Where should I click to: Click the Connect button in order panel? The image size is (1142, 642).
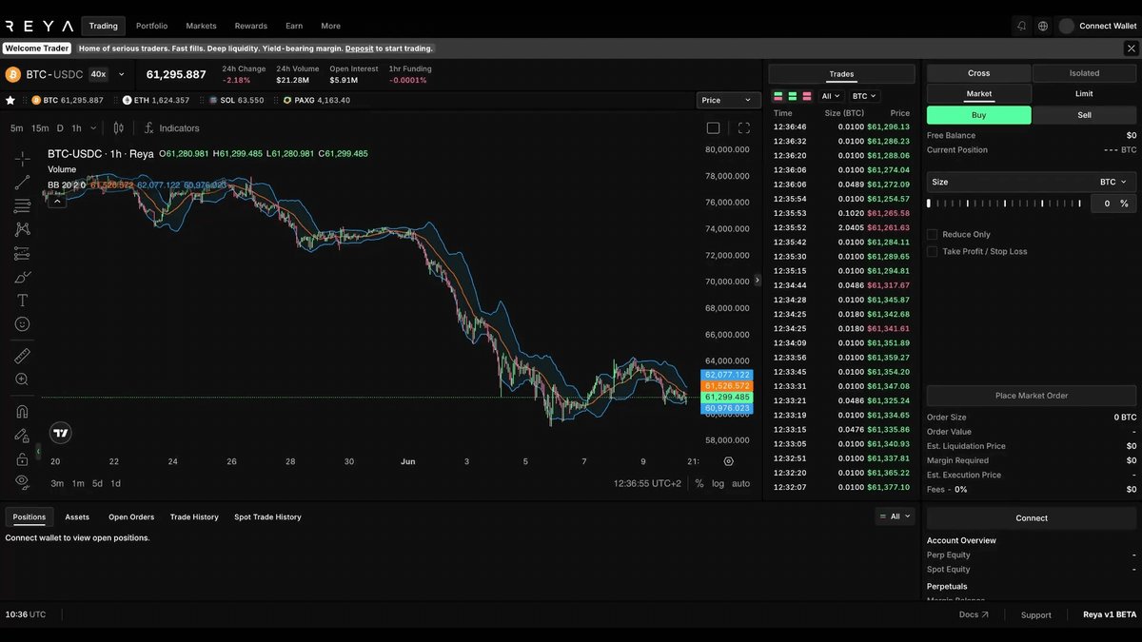tap(1032, 518)
